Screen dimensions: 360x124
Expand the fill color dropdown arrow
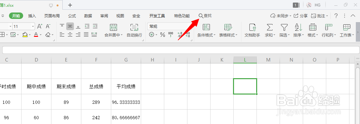(x=30, y=35)
